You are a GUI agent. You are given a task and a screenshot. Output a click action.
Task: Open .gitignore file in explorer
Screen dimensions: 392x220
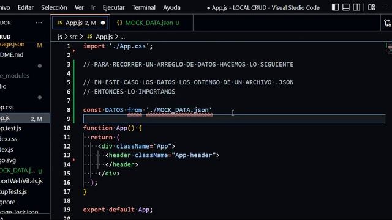tap(8, 202)
